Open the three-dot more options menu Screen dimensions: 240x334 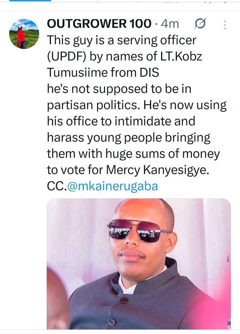click(x=225, y=25)
